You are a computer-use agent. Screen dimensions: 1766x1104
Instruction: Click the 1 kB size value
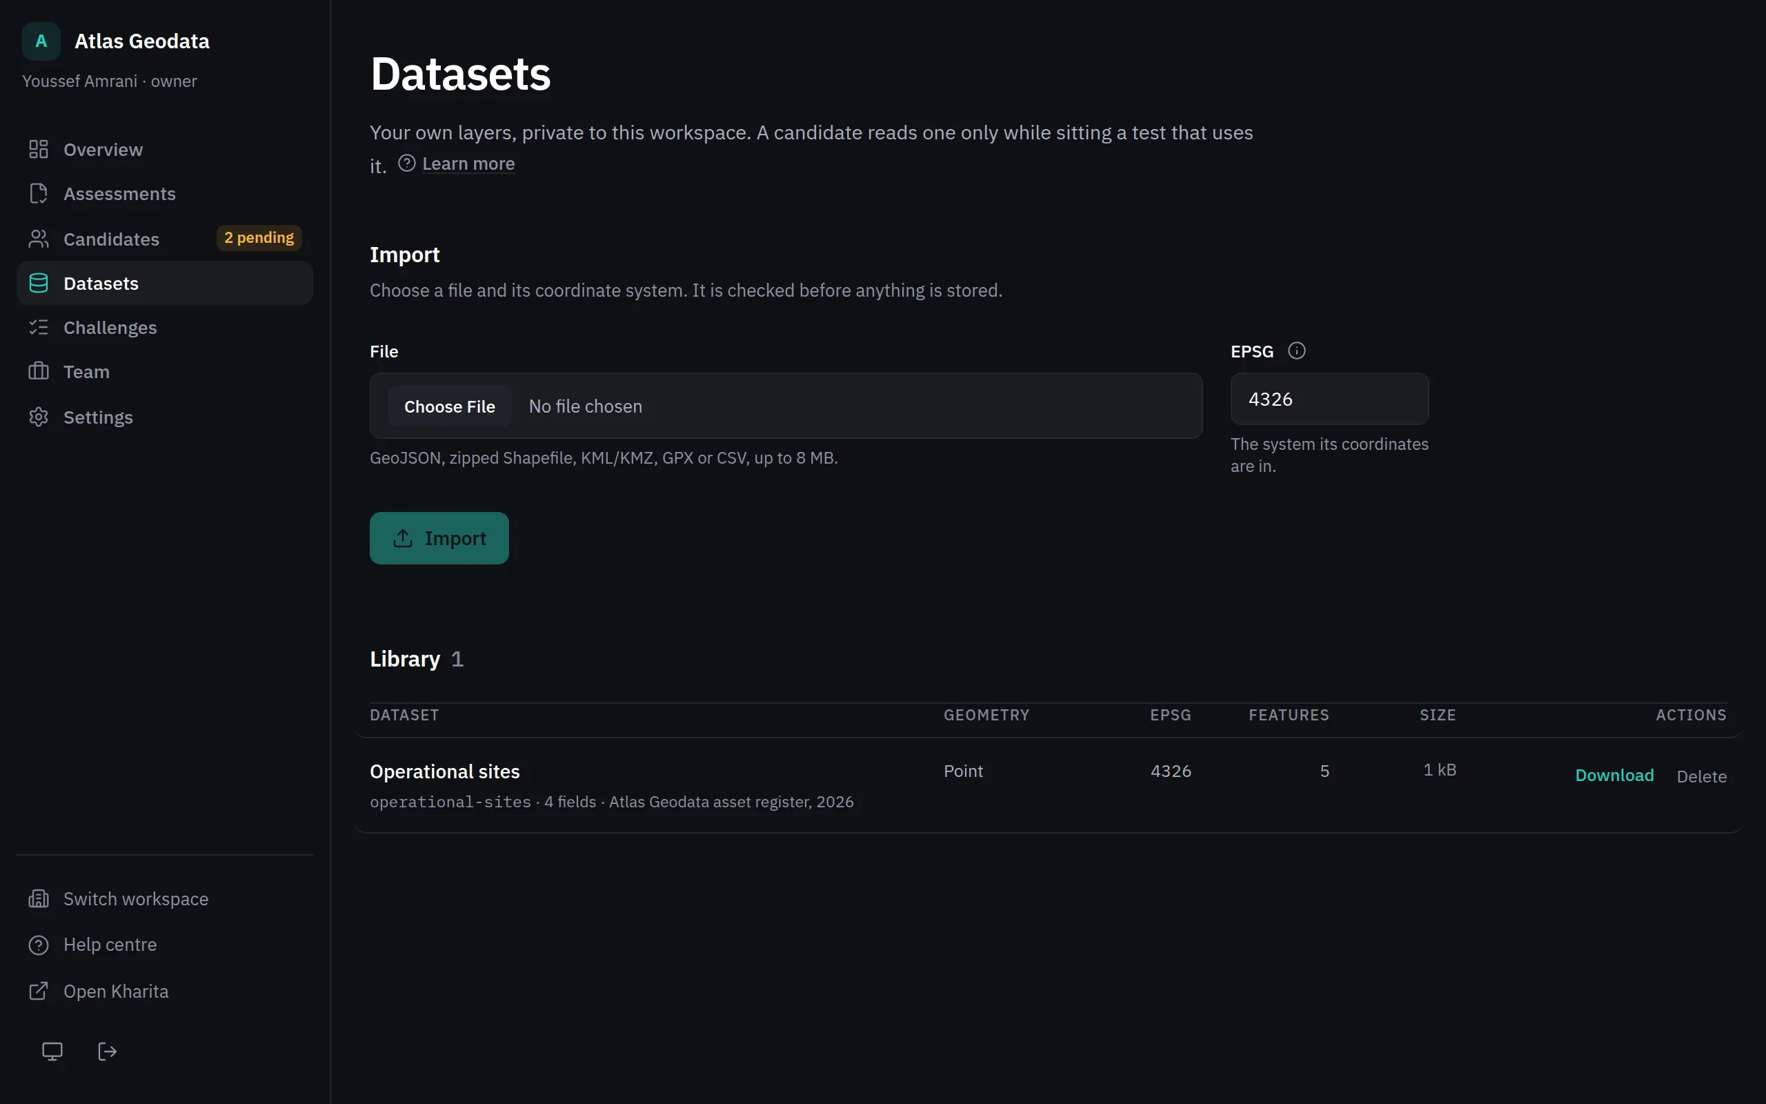[x=1439, y=769]
